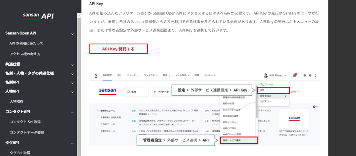Image resolution: width=356 pixels, height=156 pixels.
Task: Click the embedded Sansan settings screenshot image
Action: pyautogui.click(x=205, y=108)
